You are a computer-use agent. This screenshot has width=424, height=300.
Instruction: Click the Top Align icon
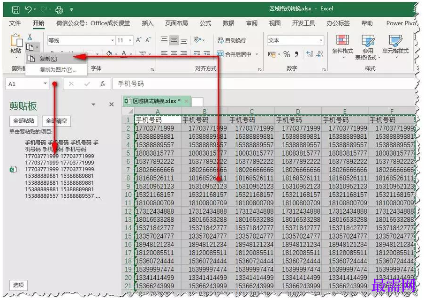pyautogui.click(x=164, y=40)
